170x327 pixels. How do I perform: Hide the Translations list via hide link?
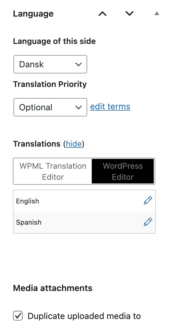(x=74, y=144)
